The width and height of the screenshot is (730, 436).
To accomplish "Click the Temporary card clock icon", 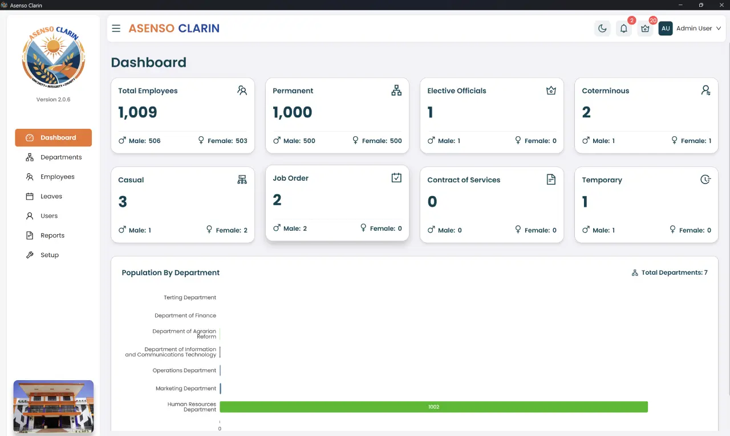I will pyautogui.click(x=705, y=180).
